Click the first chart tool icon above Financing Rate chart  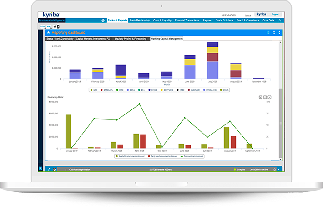[x=260, y=98]
